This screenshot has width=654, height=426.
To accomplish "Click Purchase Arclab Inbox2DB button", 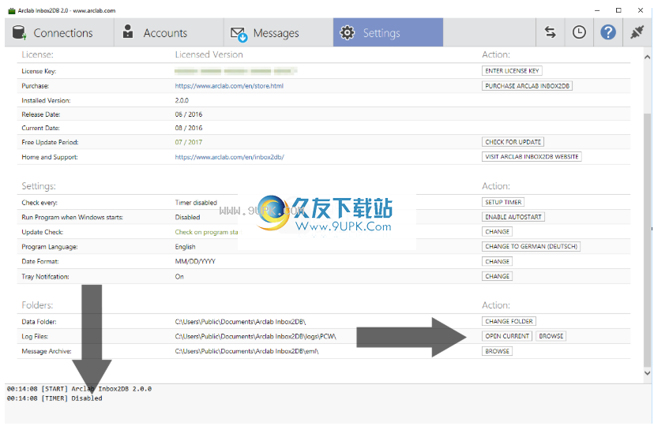I will (527, 86).
